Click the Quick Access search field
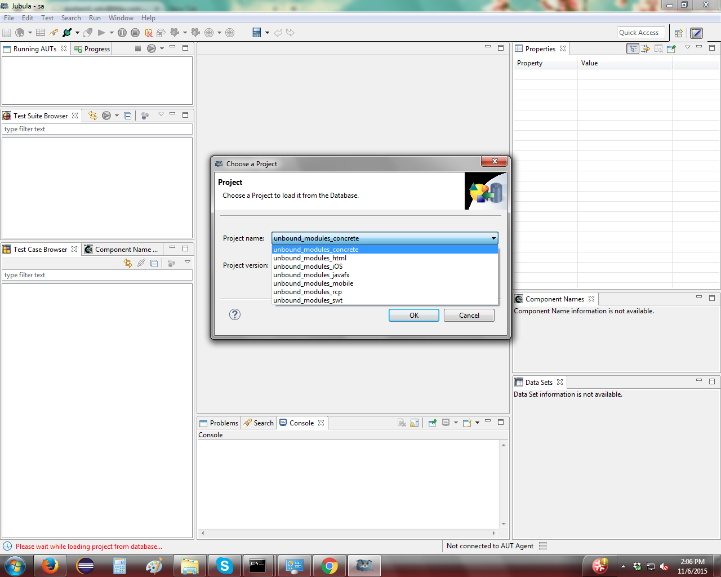This screenshot has height=577, width=721. tap(642, 33)
